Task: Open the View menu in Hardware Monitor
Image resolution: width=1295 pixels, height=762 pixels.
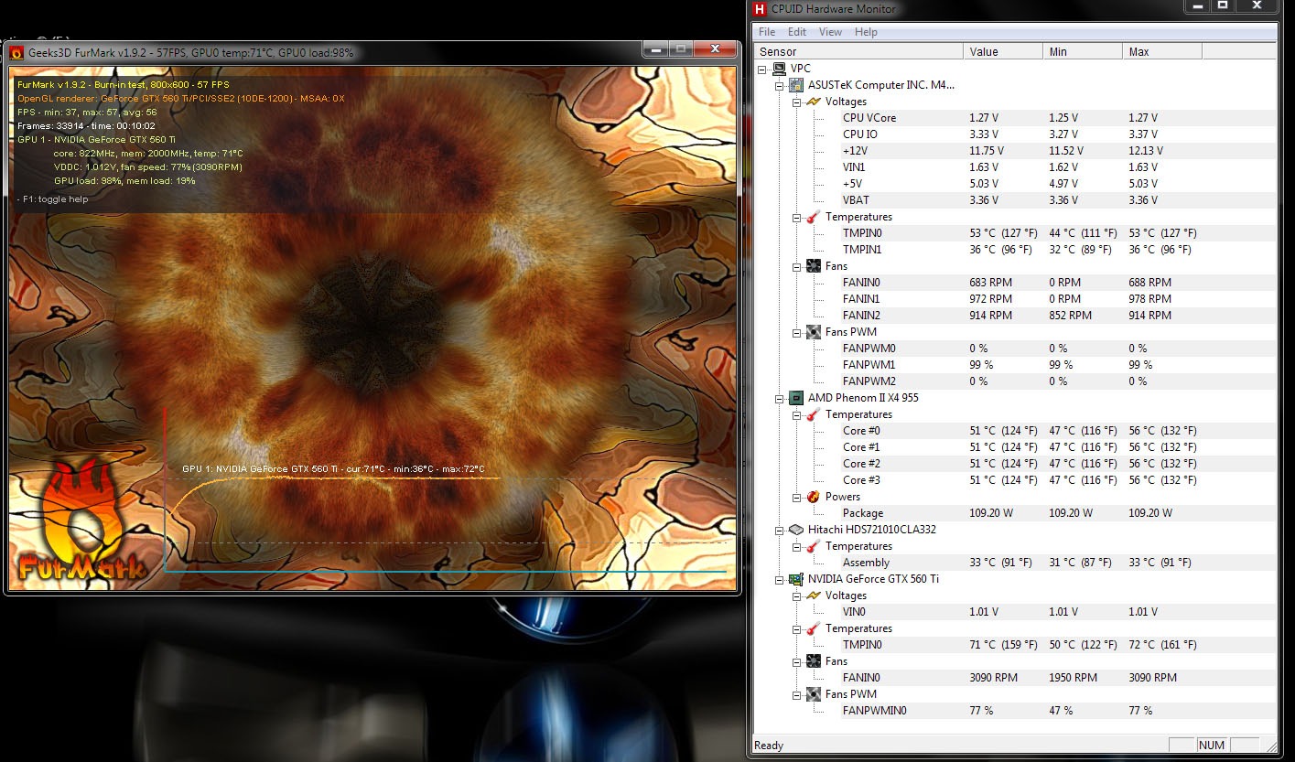Action: [830, 32]
